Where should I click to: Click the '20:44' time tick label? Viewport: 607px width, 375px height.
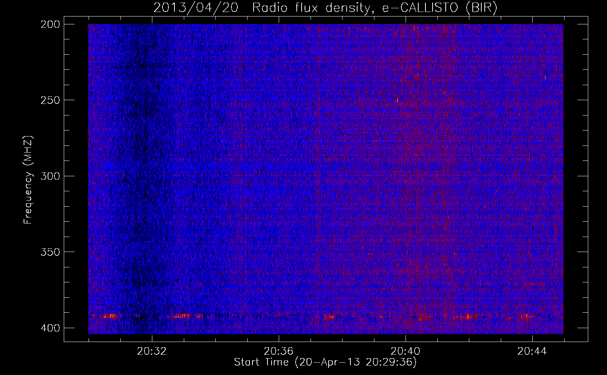click(x=532, y=351)
